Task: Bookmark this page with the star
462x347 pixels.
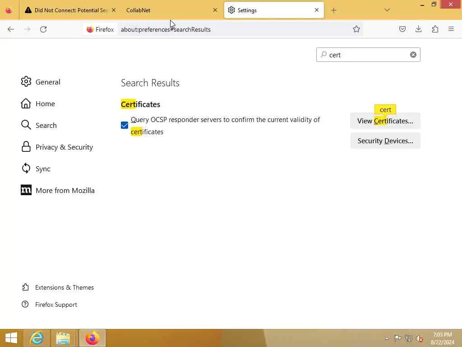Action: [356, 29]
